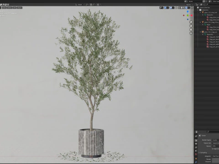Collapse the plant pot object in outliner

200,32
